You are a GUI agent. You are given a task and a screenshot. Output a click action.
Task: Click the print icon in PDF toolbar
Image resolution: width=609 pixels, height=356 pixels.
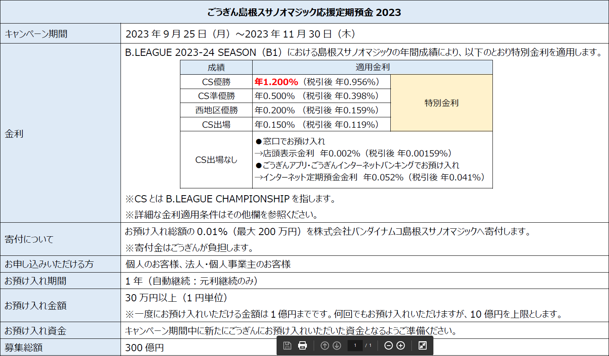303,346
